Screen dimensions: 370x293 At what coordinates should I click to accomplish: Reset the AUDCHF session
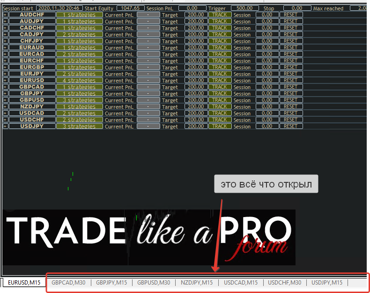[x=291, y=15]
